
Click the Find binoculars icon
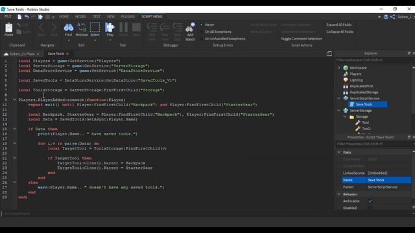pyautogui.click(x=68, y=27)
